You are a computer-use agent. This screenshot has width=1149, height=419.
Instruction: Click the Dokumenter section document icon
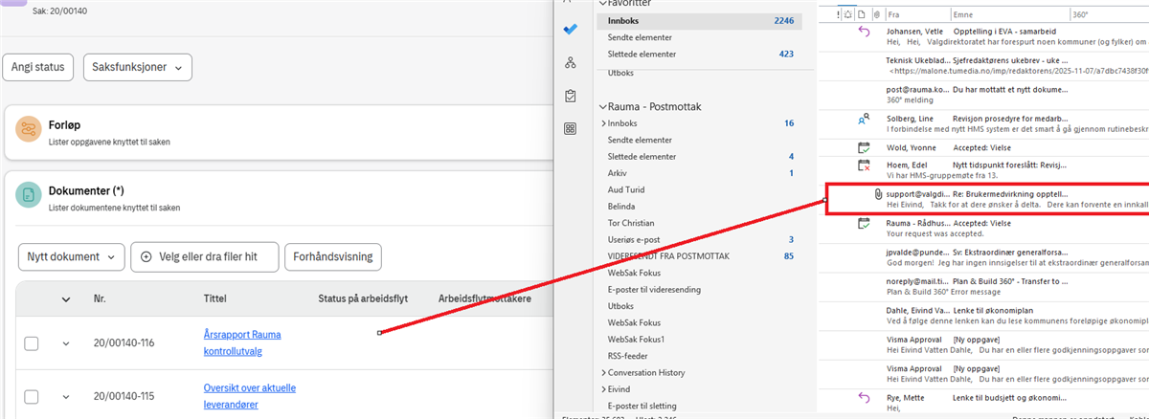(29, 196)
